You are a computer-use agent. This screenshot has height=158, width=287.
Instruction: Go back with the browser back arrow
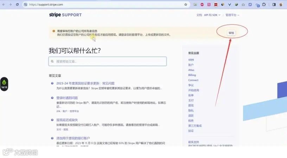(4, 5)
